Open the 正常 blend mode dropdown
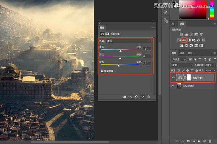 click(x=182, y=65)
